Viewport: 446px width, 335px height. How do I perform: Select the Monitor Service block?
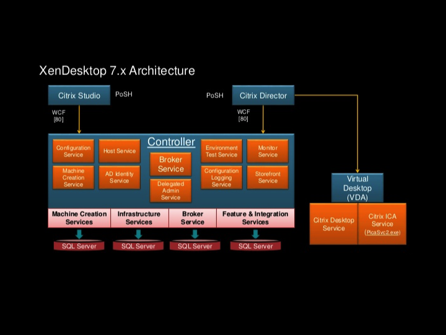coord(268,151)
